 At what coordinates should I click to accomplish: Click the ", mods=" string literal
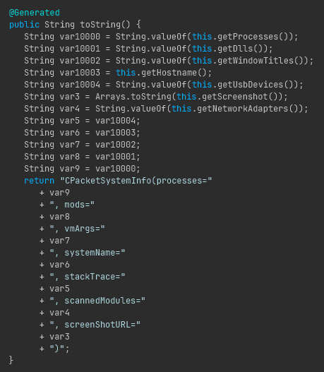[72, 205]
